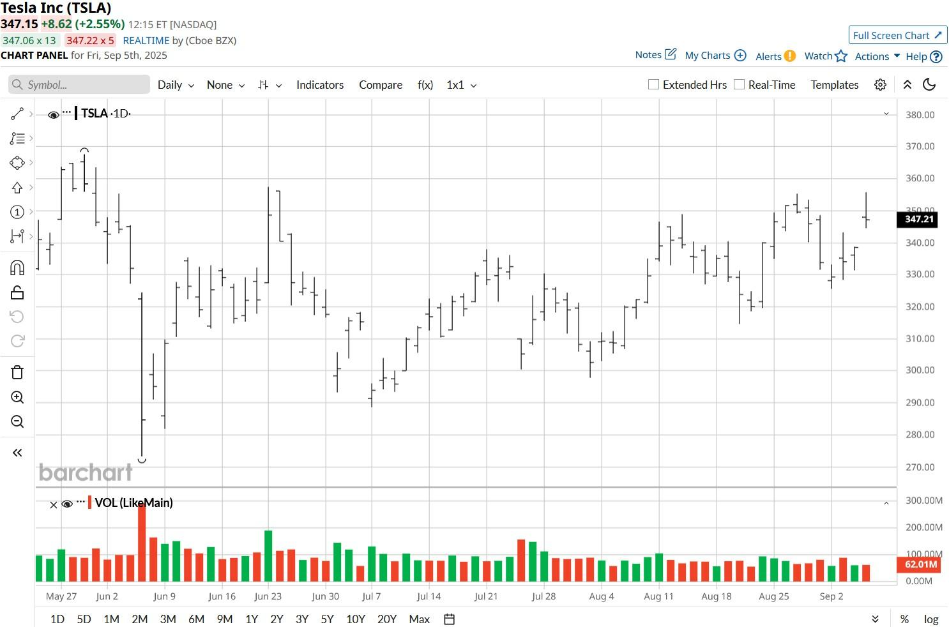
Task: Toggle log scale mode
Action: pos(931,619)
